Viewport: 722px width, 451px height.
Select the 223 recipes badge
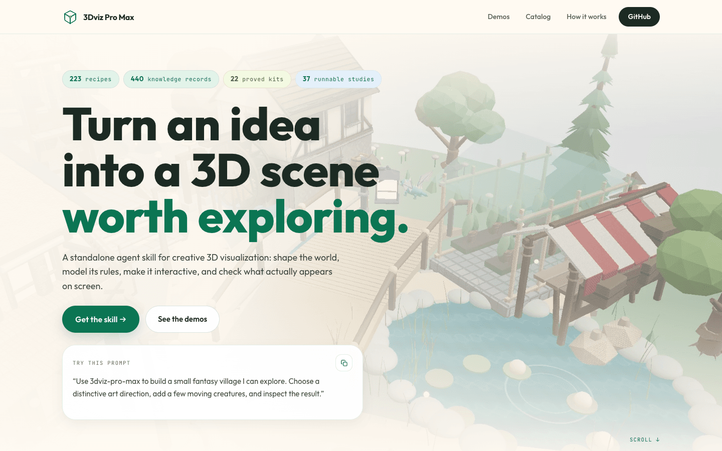[91, 79]
